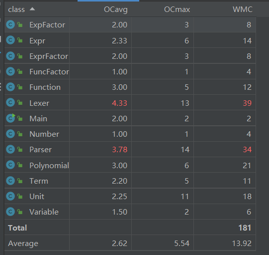Click the green public lock icon for Unit
This screenshot has height=255, width=269.
[20, 196]
